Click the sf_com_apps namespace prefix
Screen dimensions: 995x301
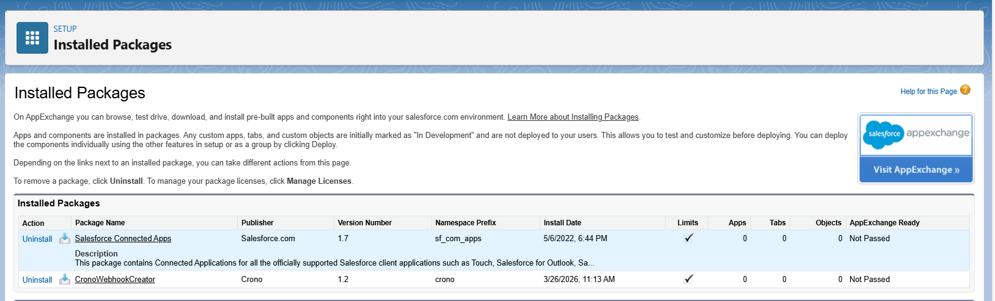point(458,239)
